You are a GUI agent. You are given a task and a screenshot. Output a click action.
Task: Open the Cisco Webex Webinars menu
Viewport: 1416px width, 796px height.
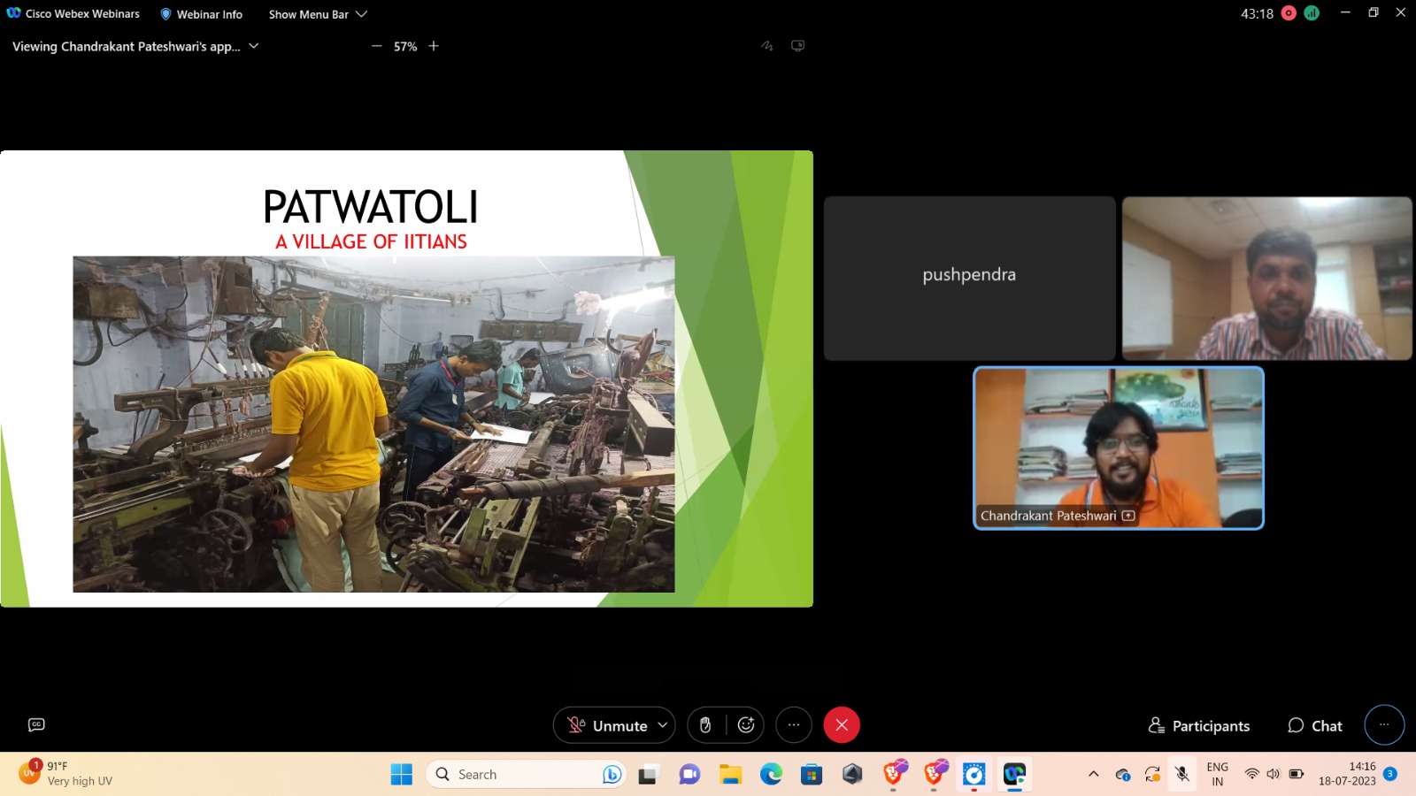(74, 13)
